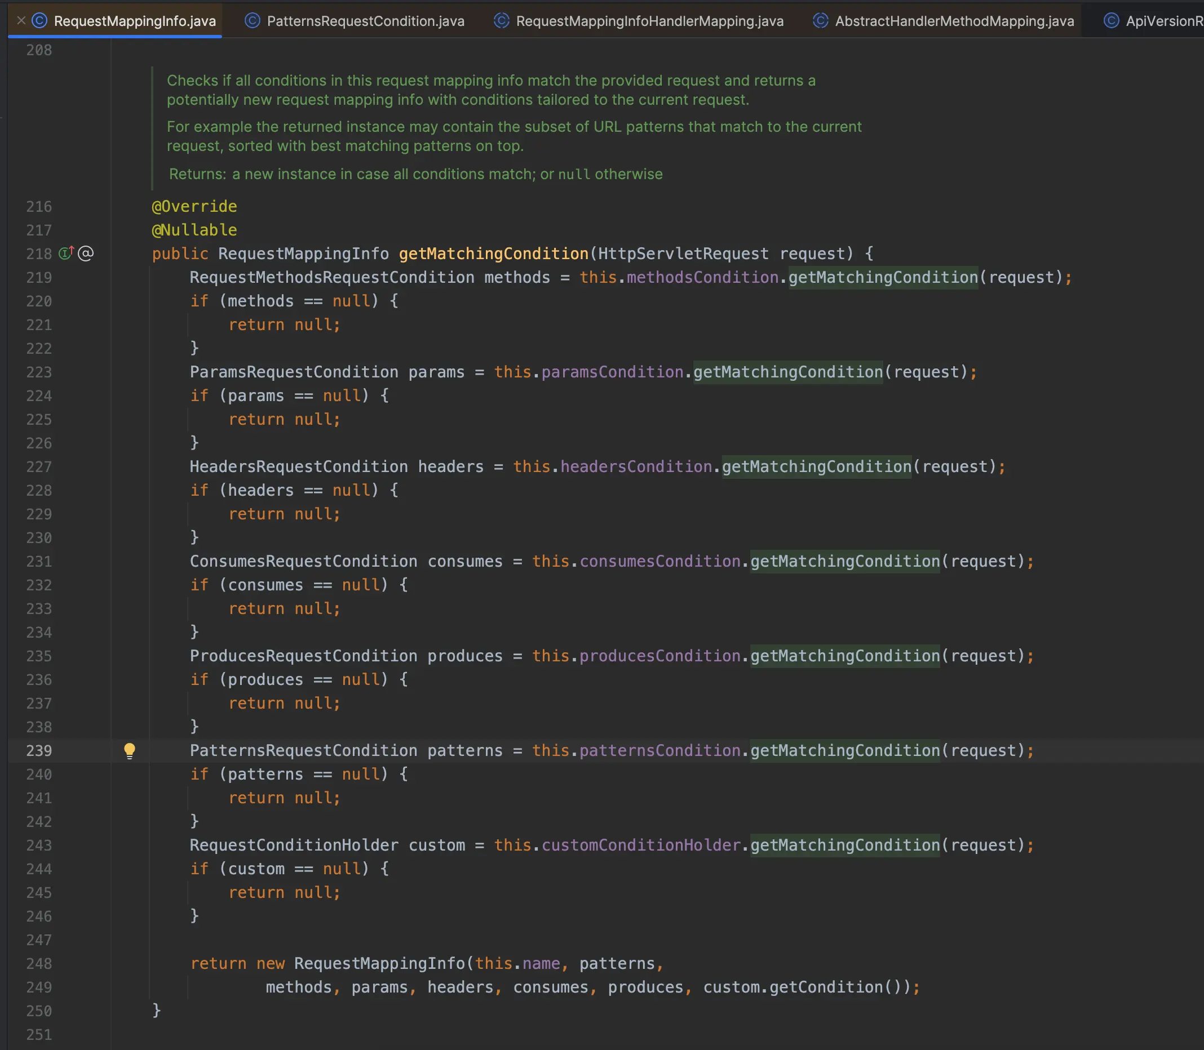This screenshot has height=1050, width=1204.
Task: Select the RequestMappingInfo.java tab
Action: pyautogui.click(x=116, y=20)
